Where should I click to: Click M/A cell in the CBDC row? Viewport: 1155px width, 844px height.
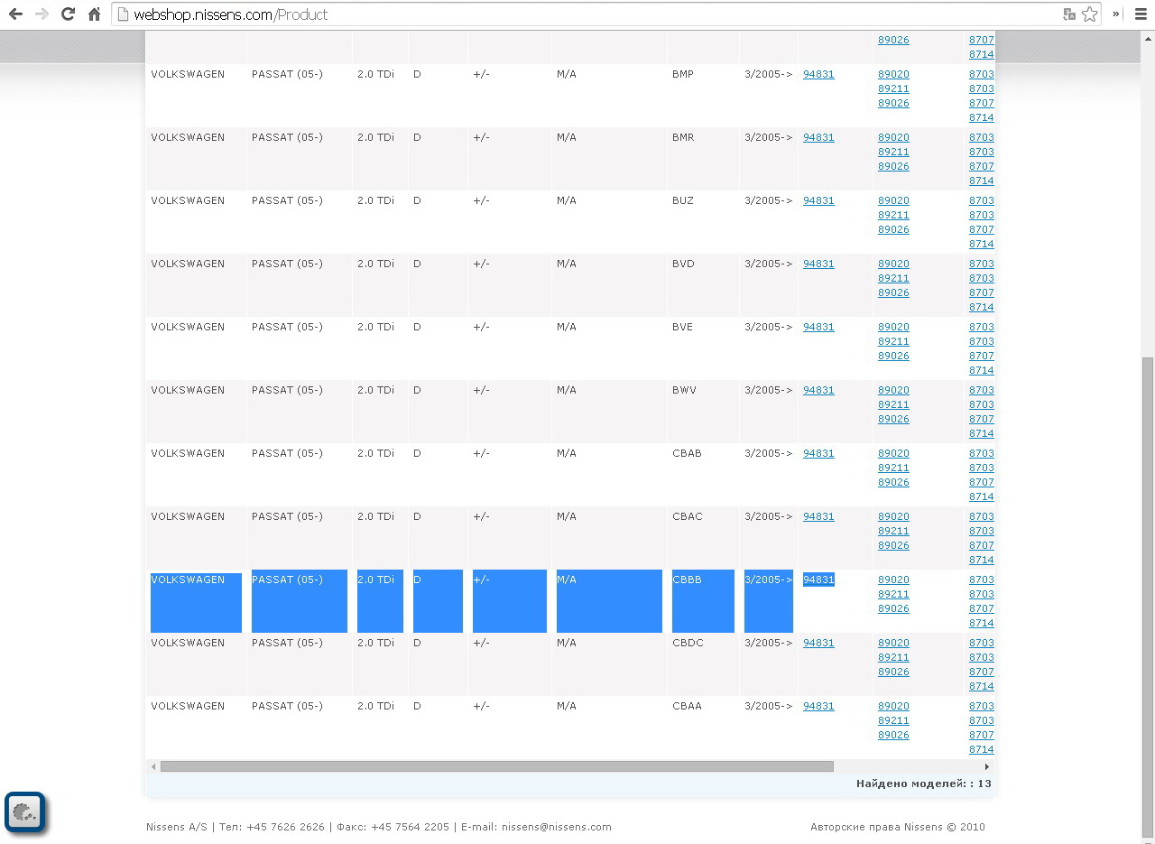point(566,643)
